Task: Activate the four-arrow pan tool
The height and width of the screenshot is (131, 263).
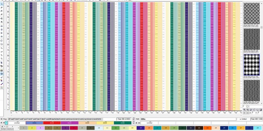Action: point(2,74)
